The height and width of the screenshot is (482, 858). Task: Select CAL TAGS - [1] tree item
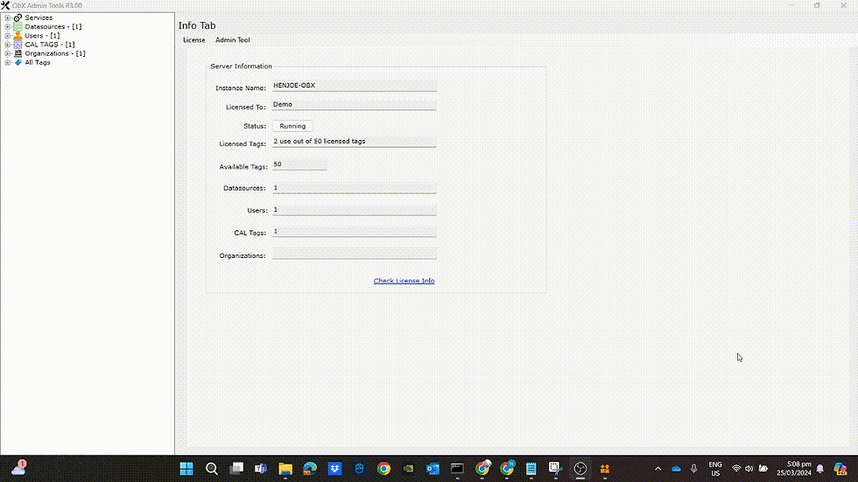[50, 45]
